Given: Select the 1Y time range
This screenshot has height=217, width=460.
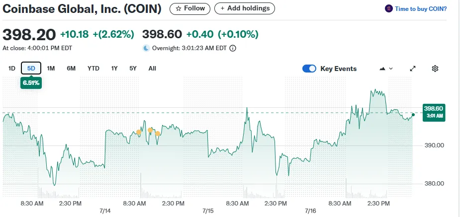Looking at the screenshot, I should coord(114,69).
